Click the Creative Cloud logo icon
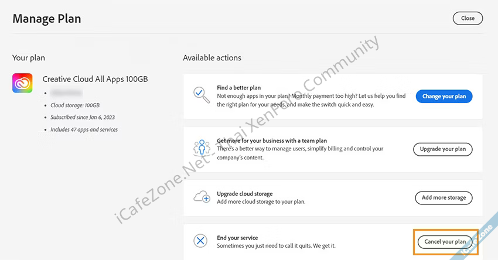The image size is (498, 260). (22, 83)
